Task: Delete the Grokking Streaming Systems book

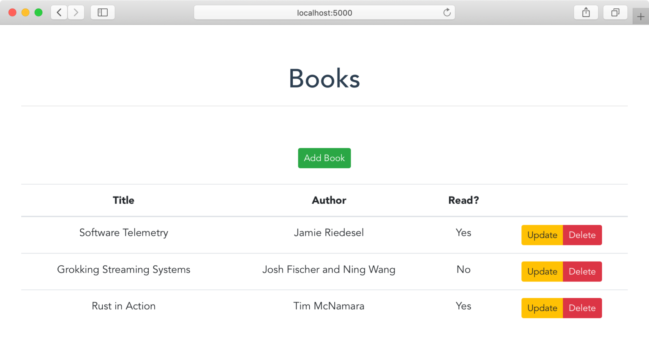Action: [582, 272]
